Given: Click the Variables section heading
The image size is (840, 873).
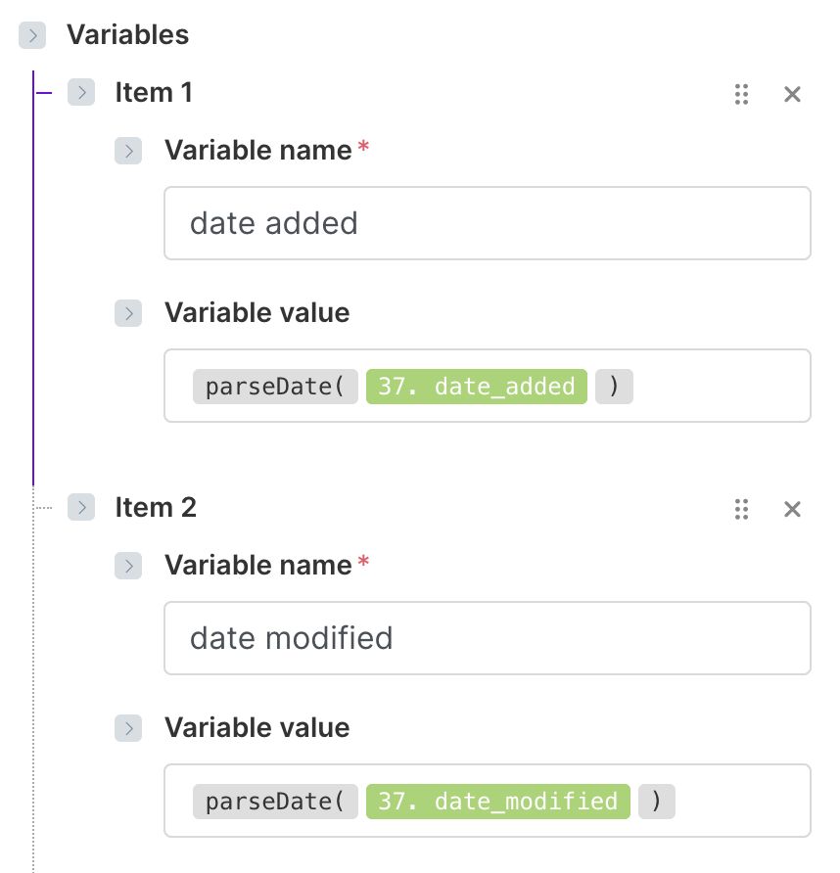Looking at the screenshot, I should tap(127, 35).
